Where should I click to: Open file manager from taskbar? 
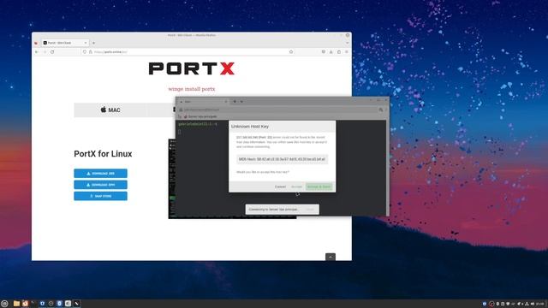pos(16,304)
